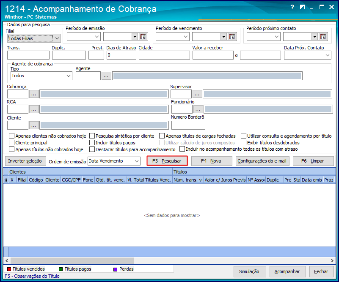Open Agente de cobrança Tipo dropdown
This screenshot has height=282, width=339.
point(41,76)
